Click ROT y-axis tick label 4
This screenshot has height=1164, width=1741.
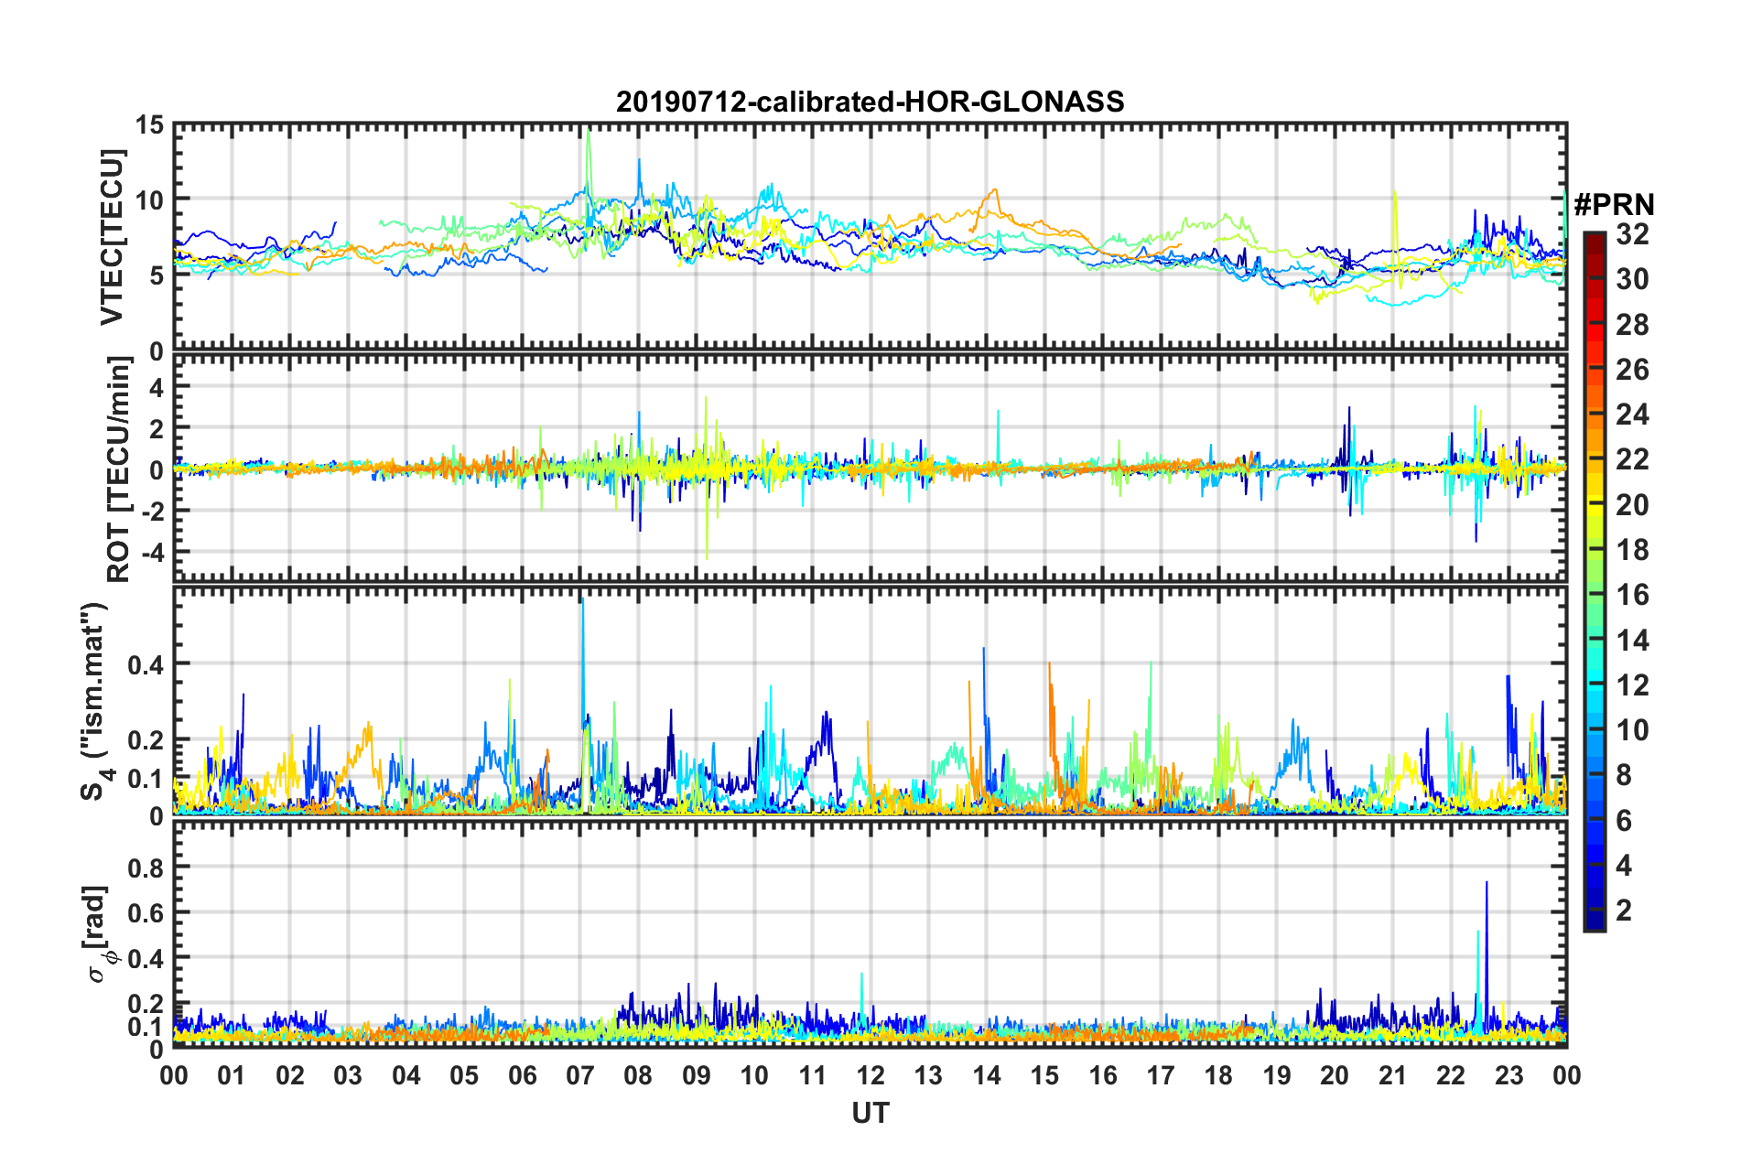[157, 388]
